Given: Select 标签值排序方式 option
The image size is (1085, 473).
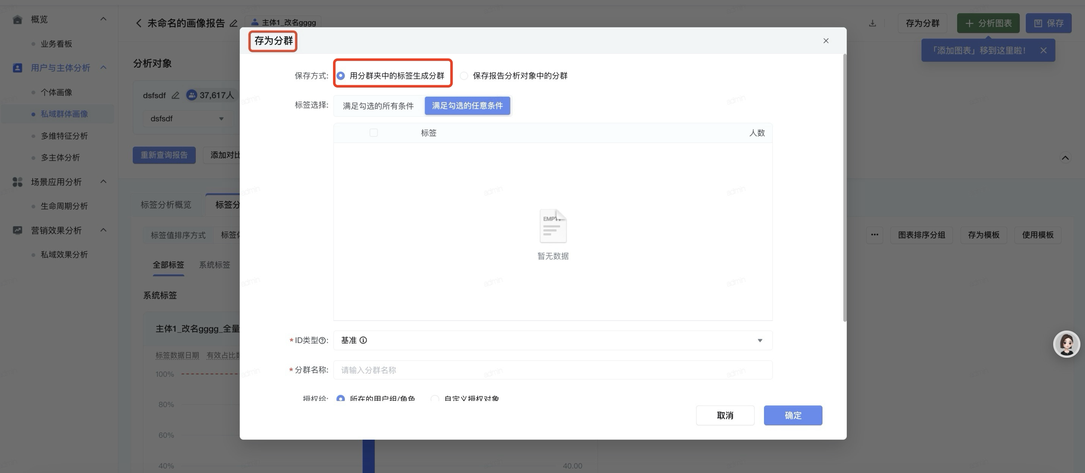Looking at the screenshot, I should [x=178, y=235].
